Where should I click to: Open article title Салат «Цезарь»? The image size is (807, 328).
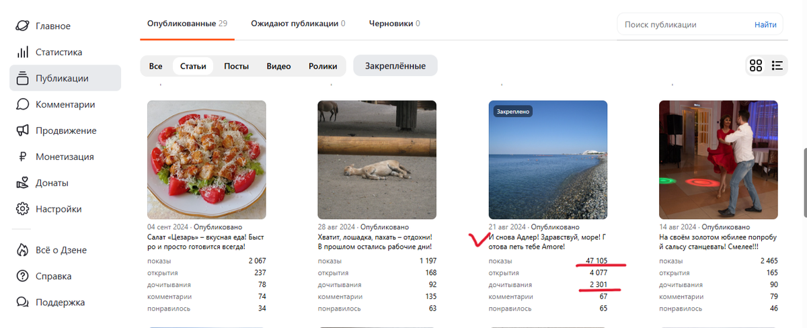pyautogui.click(x=206, y=242)
